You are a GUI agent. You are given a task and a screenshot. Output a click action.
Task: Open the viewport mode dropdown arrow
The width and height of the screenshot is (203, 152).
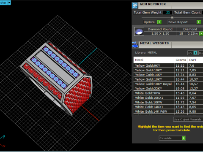[x=9, y=3]
